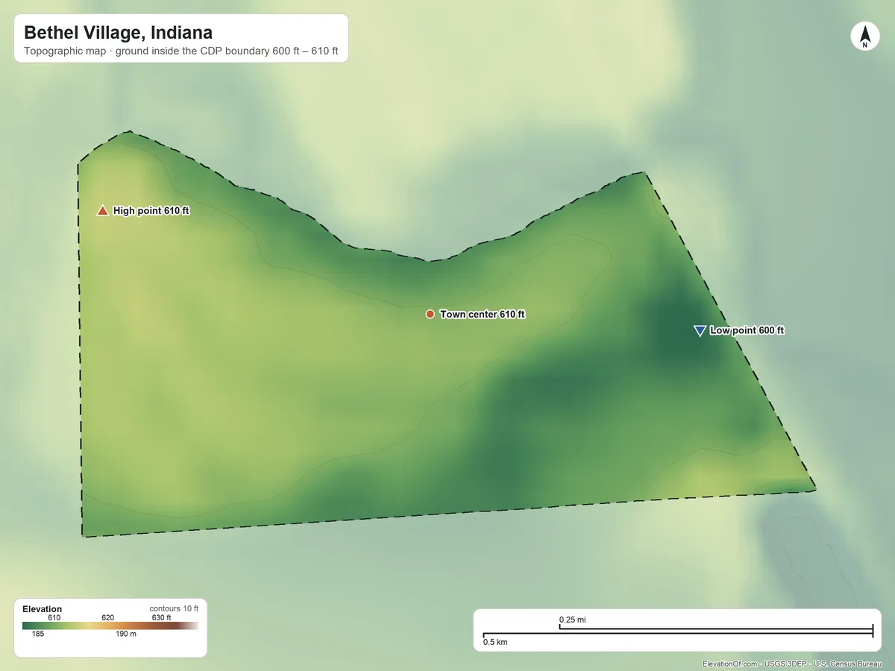Click the 'High point 610 ft' label

pos(151,211)
